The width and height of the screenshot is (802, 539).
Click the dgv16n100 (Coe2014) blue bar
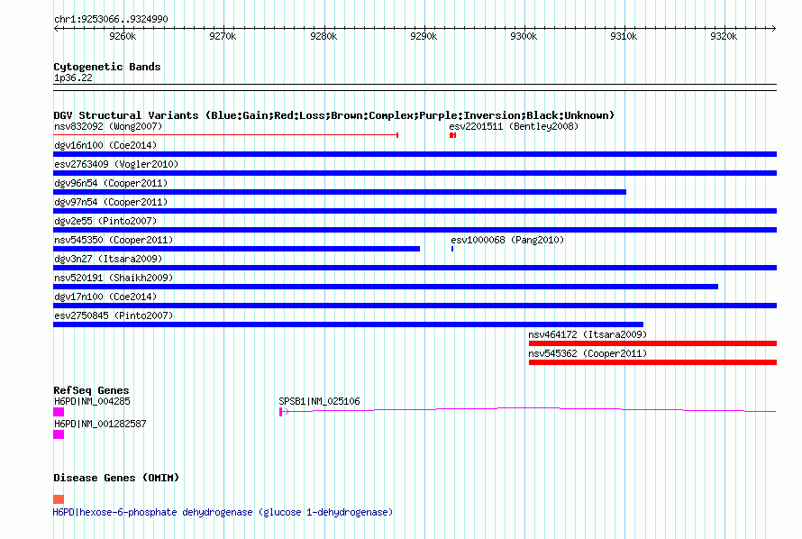415,154
